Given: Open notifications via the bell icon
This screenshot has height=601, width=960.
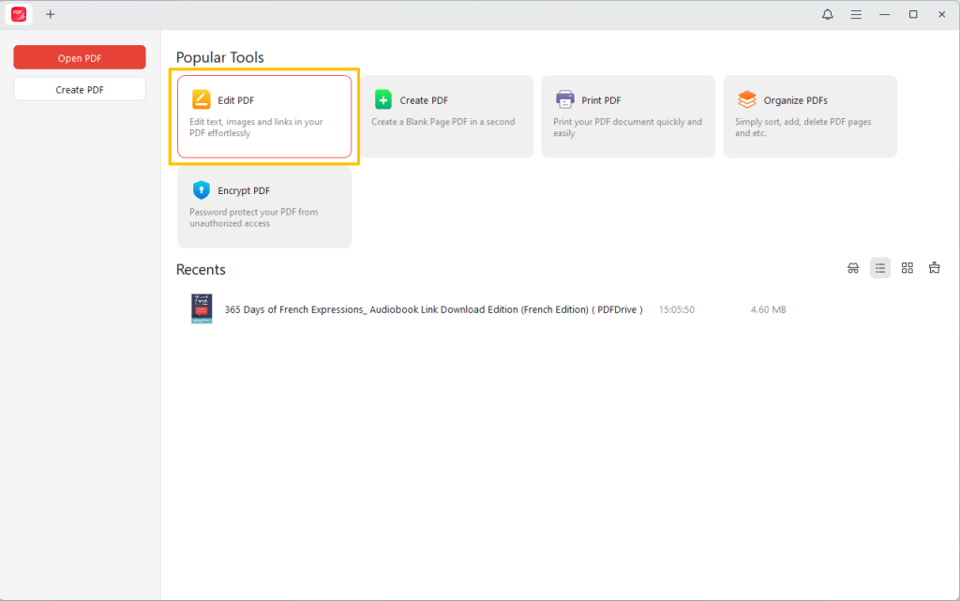Looking at the screenshot, I should click(x=828, y=15).
